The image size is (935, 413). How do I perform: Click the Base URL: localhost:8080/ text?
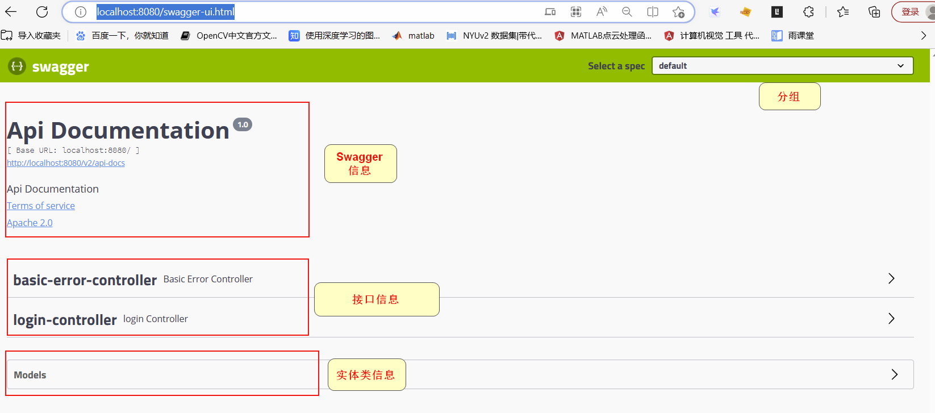[x=73, y=151]
